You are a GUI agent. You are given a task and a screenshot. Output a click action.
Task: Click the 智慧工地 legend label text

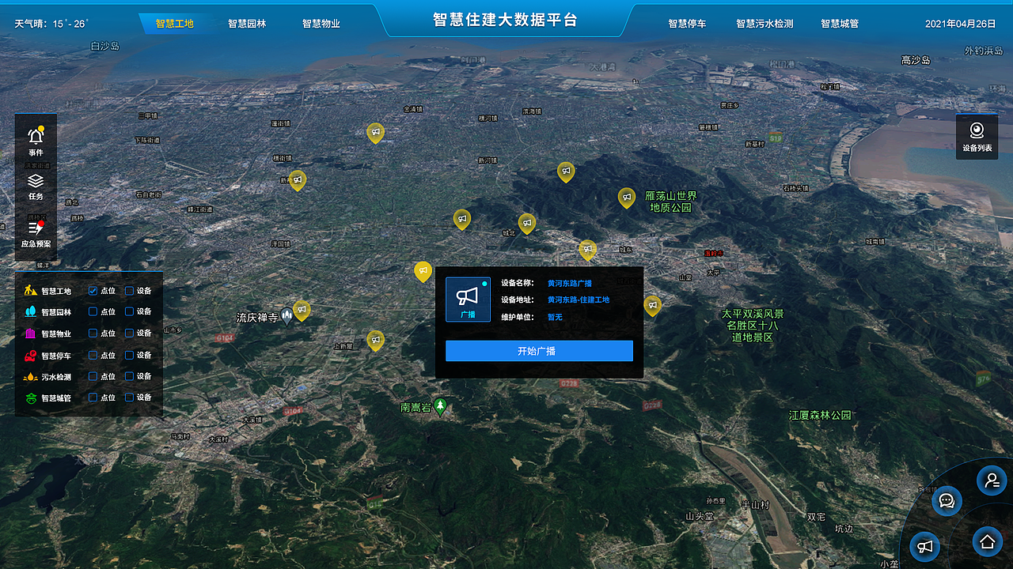tap(56, 291)
